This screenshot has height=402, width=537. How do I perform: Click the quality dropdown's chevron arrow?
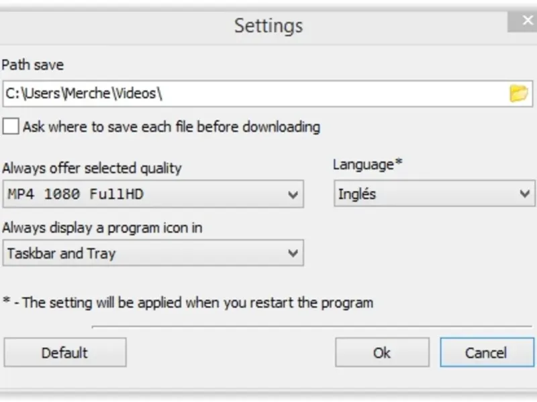click(x=293, y=195)
